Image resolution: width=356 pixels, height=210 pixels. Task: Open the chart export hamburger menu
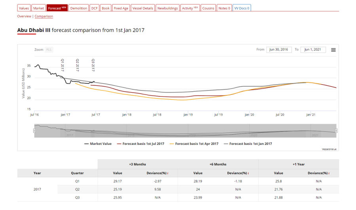333,50
